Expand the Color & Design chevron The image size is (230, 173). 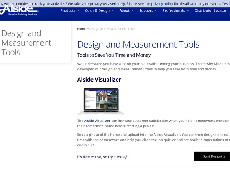(113, 10)
